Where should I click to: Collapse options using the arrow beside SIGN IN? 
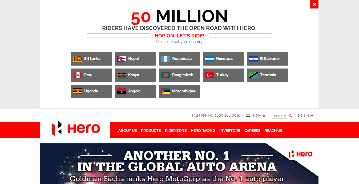click(x=312, y=115)
